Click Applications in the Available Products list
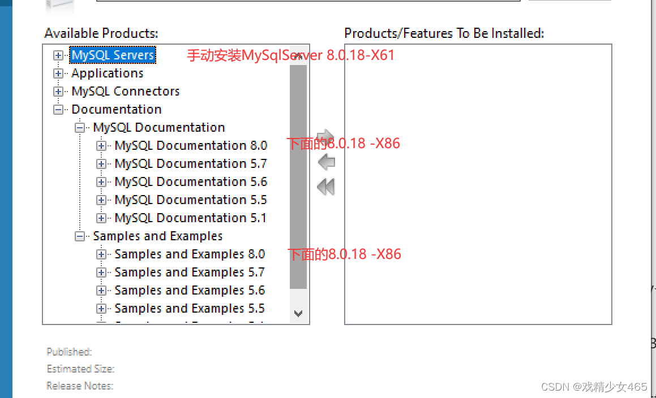 click(107, 73)
